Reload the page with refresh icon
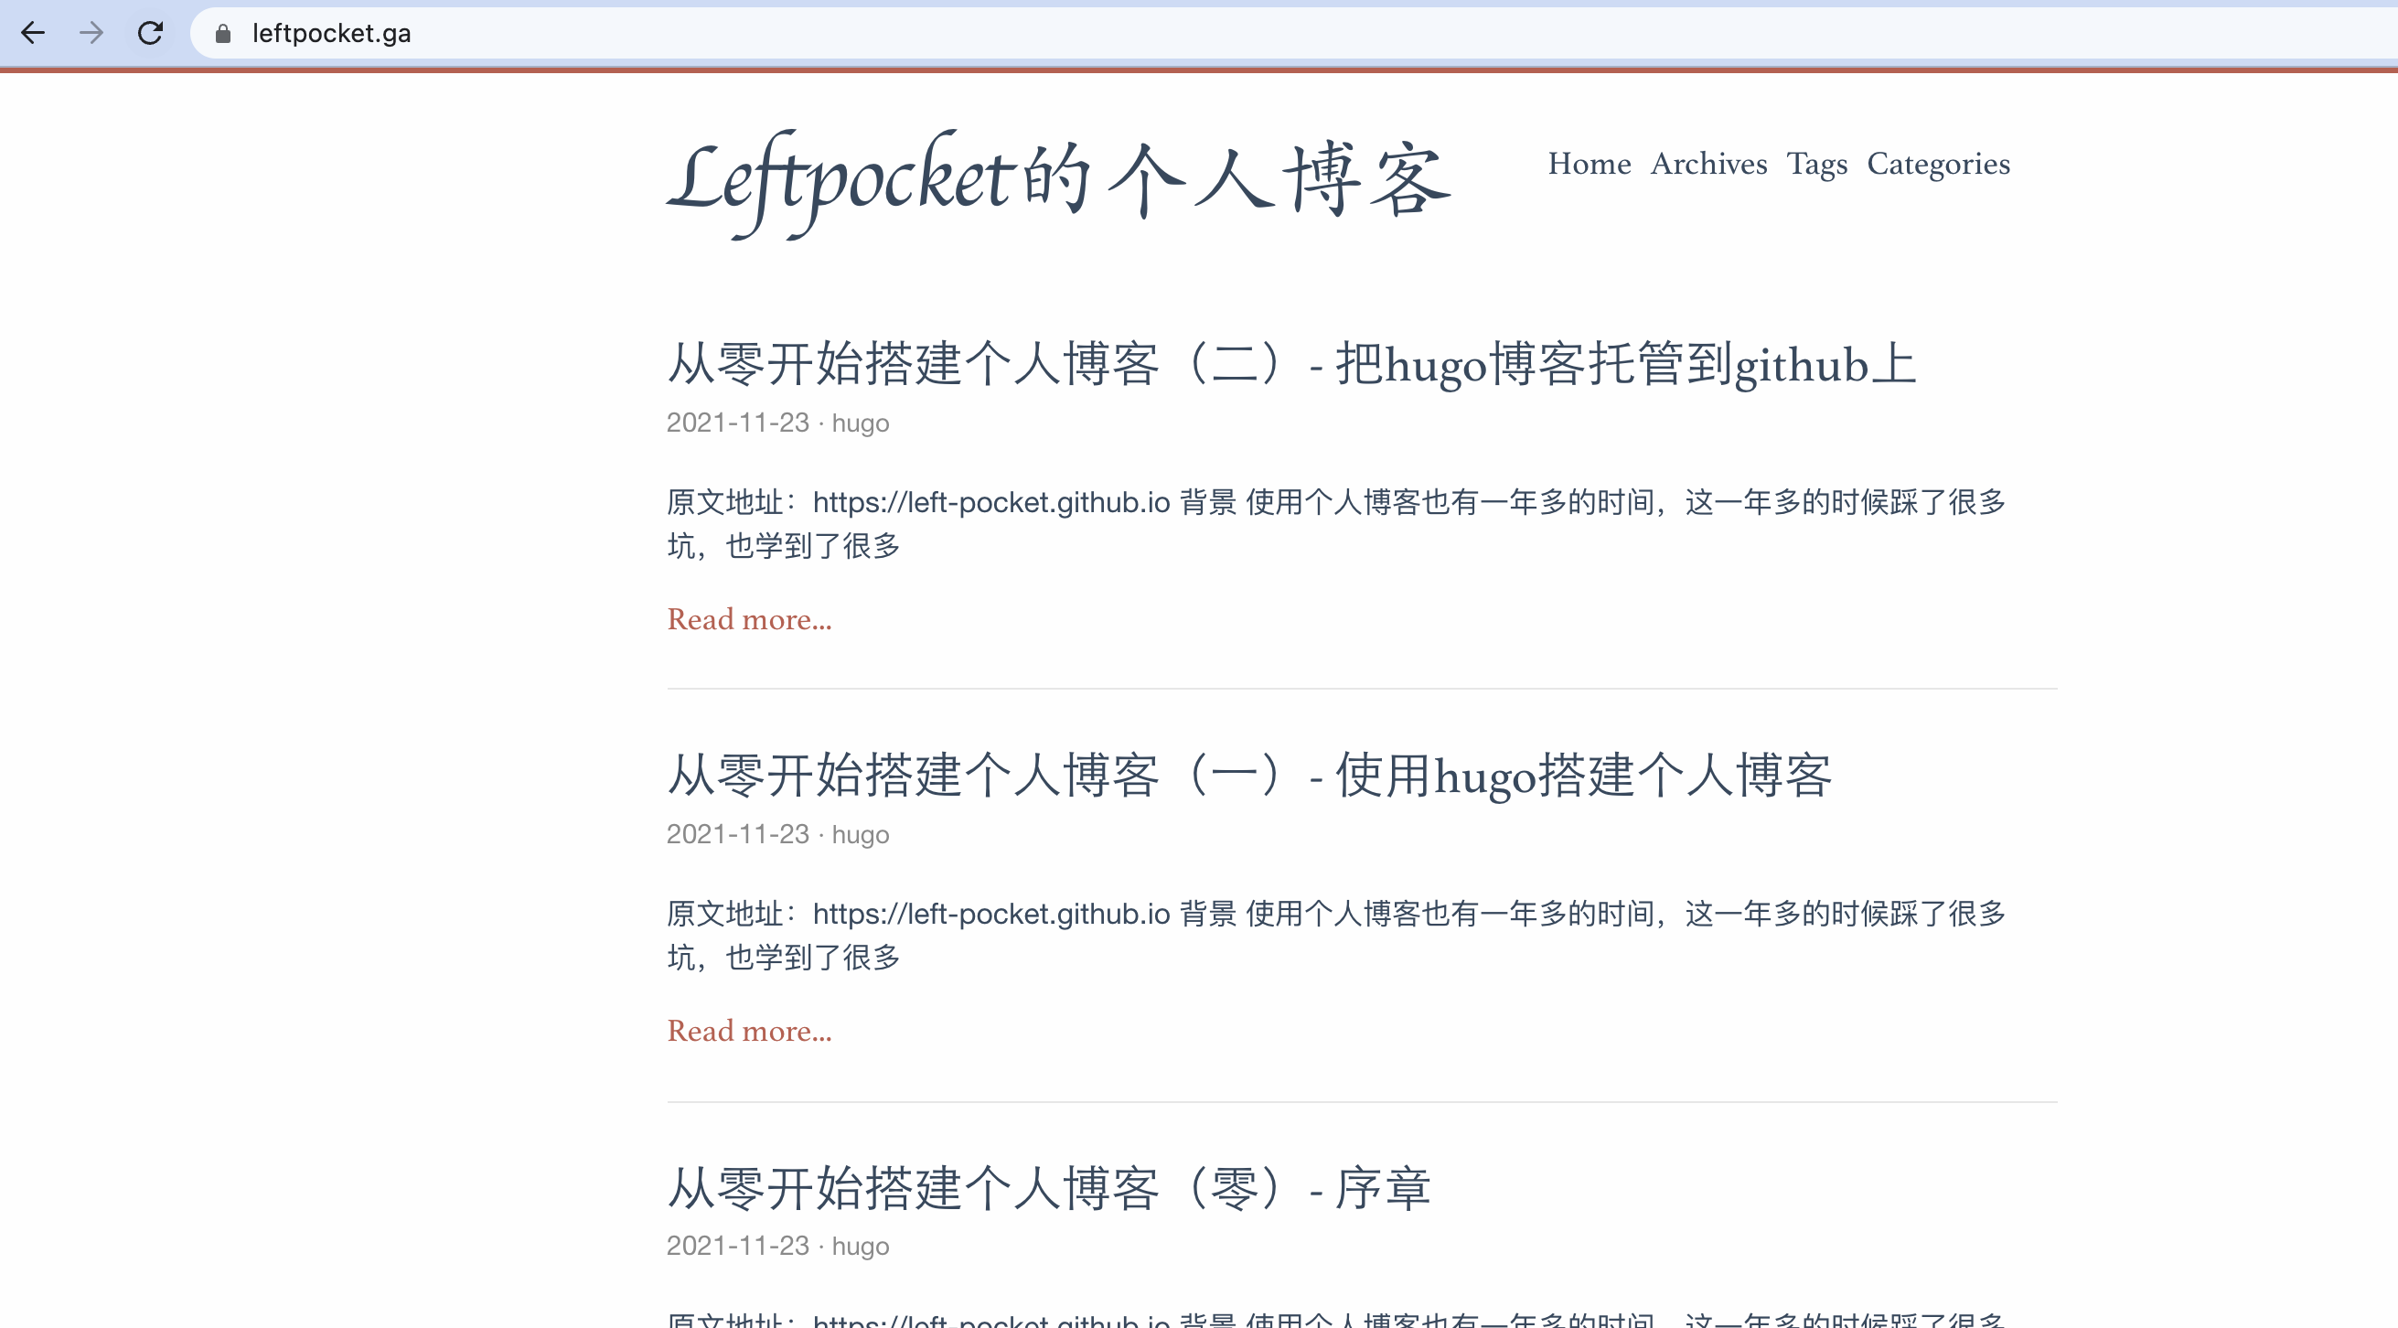Screen dimensions: 2398x1328 click(x=150, y=34)
